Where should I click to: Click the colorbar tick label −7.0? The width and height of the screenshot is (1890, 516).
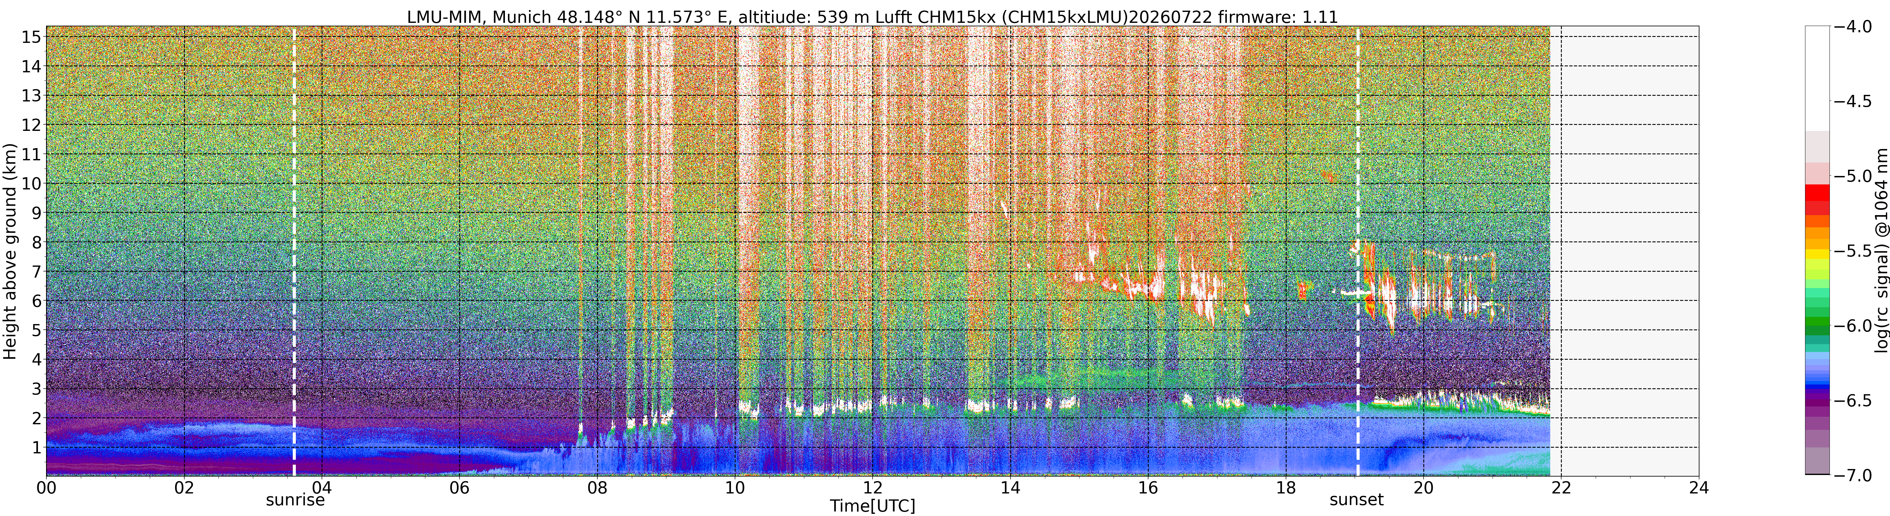[x=1853, y=476]
